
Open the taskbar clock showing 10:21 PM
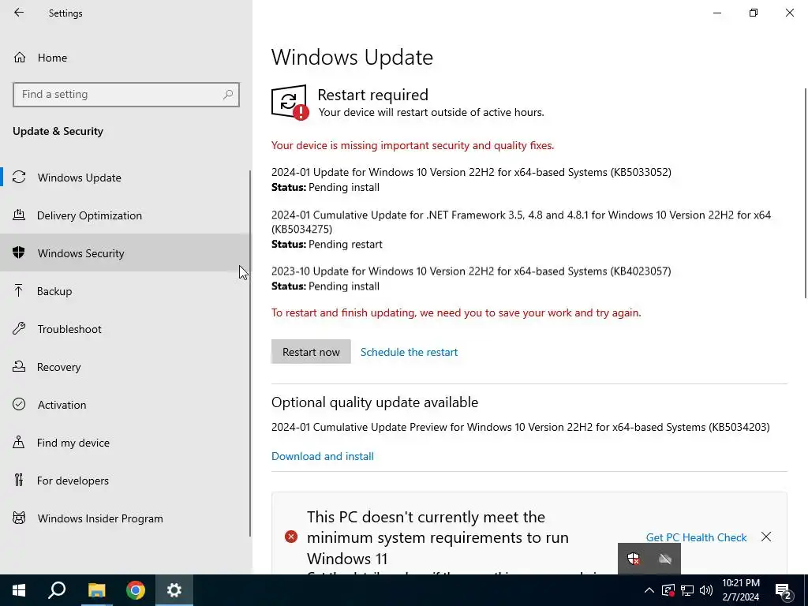click(740, 590)
